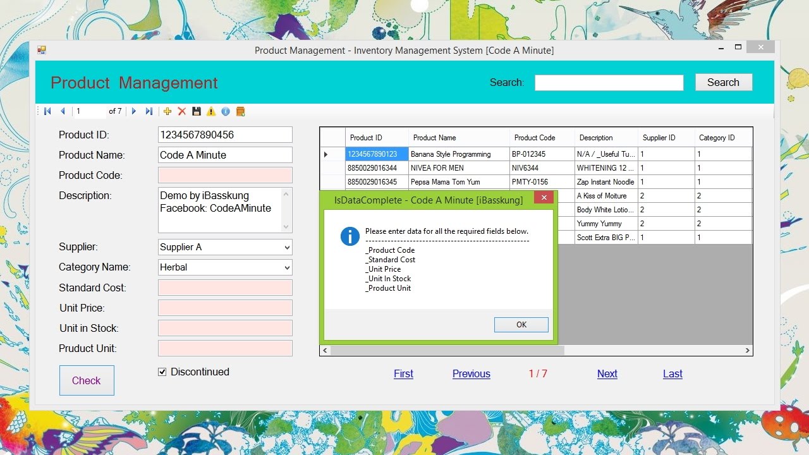Image resolution: width=809 pixels, height=455 pixels.
Task: Move to previous record with navigator arrow
Action: coord(63,111)
